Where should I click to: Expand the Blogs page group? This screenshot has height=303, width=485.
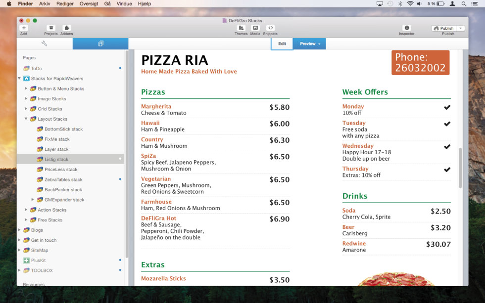pos(19,230)
